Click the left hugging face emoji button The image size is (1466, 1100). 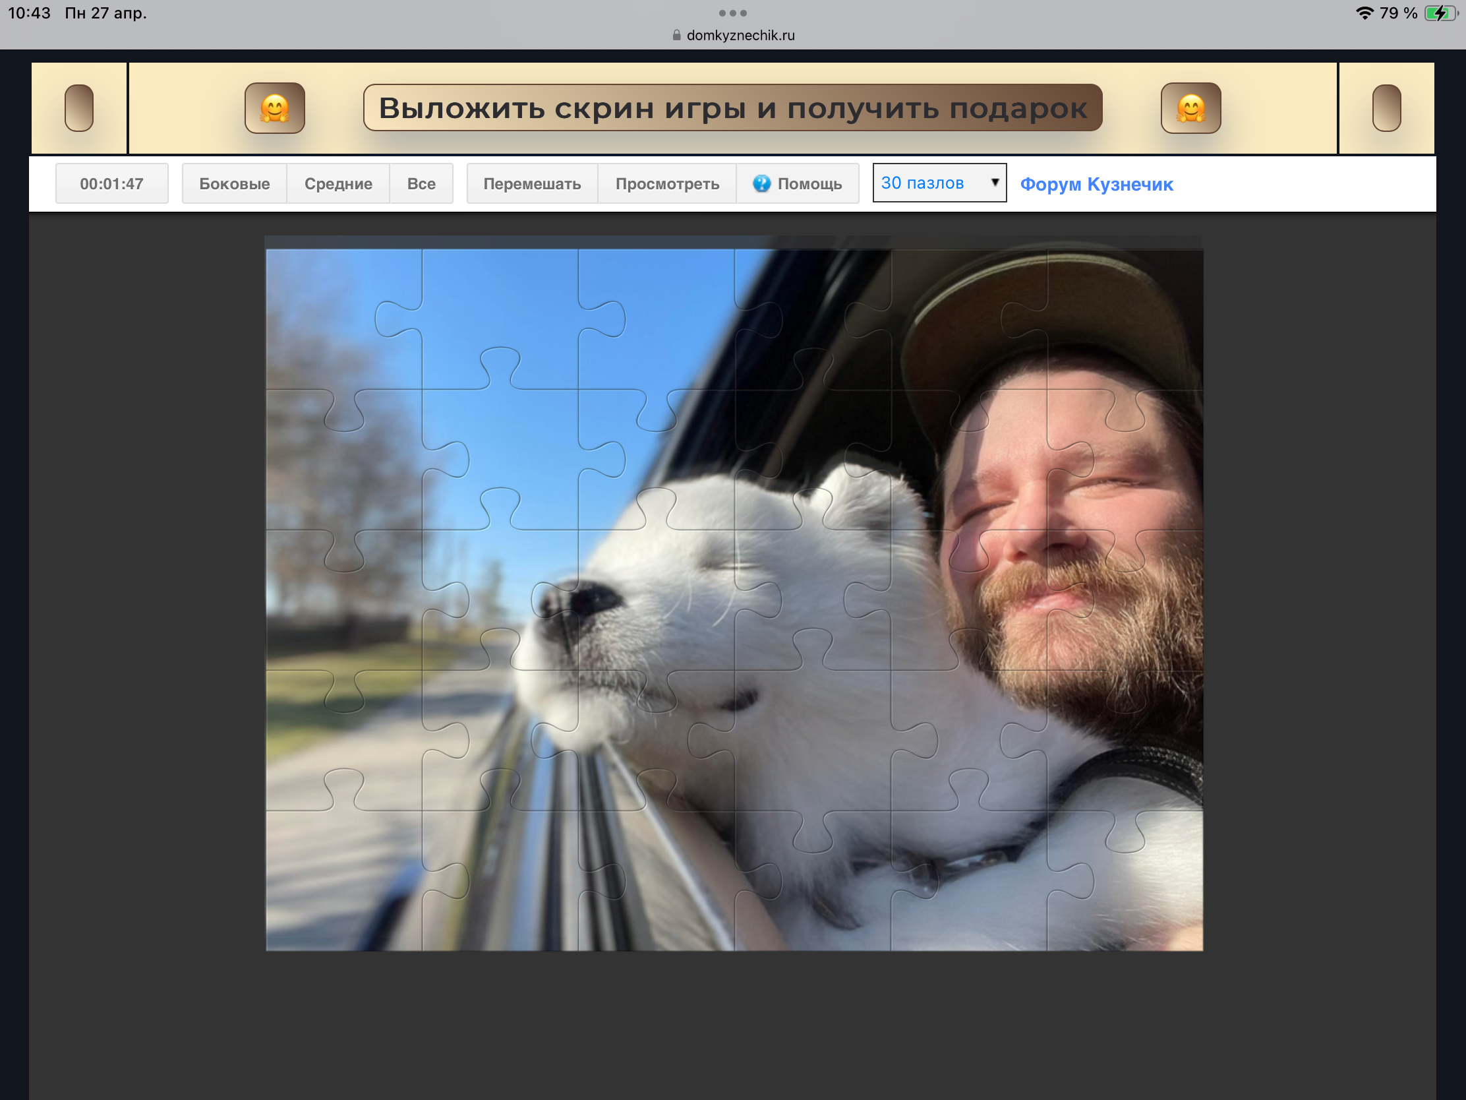(274, 108)
